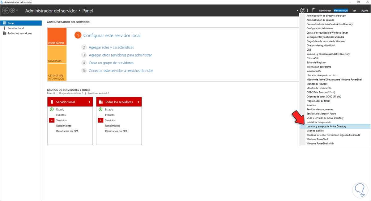
Task: Select the INICIO RÁPIDO tile
Action: tap(57, 37)
